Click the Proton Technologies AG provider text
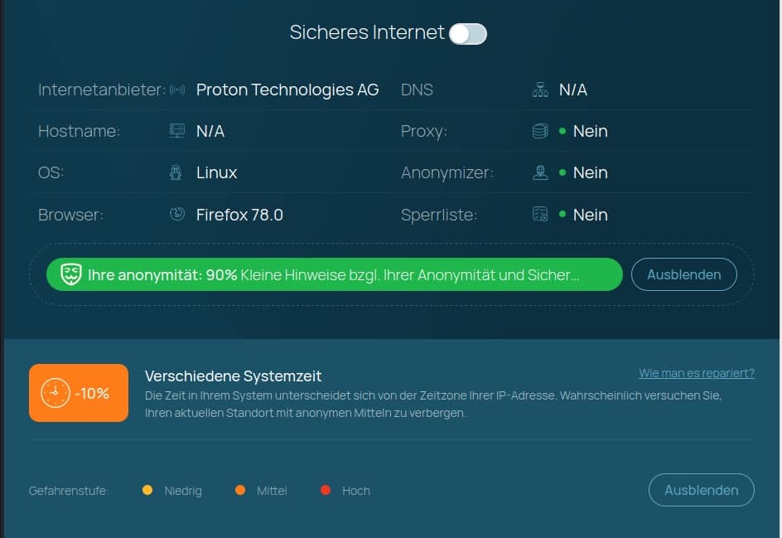 click(x=287, y=90)
